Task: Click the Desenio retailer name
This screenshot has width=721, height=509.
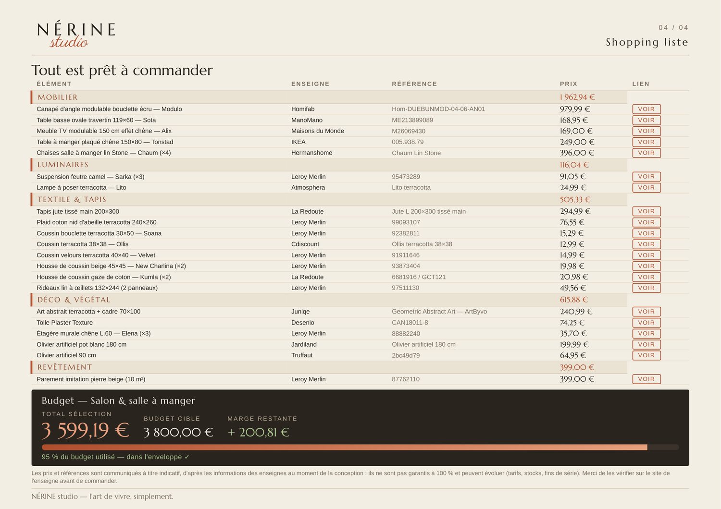Action: [303, 323]
